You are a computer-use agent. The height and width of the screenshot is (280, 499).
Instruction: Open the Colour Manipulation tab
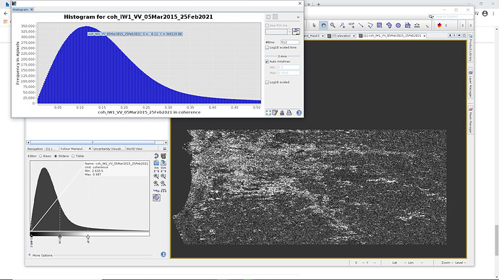pos(72,149)
